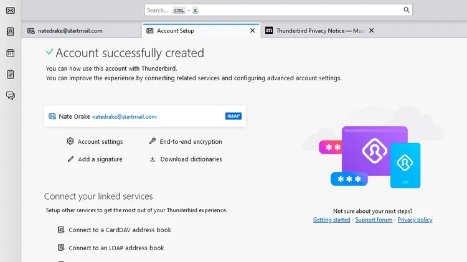Screen dimensions: 467x262
Task: Select Download dictionaries
Action: coord(191,159)
